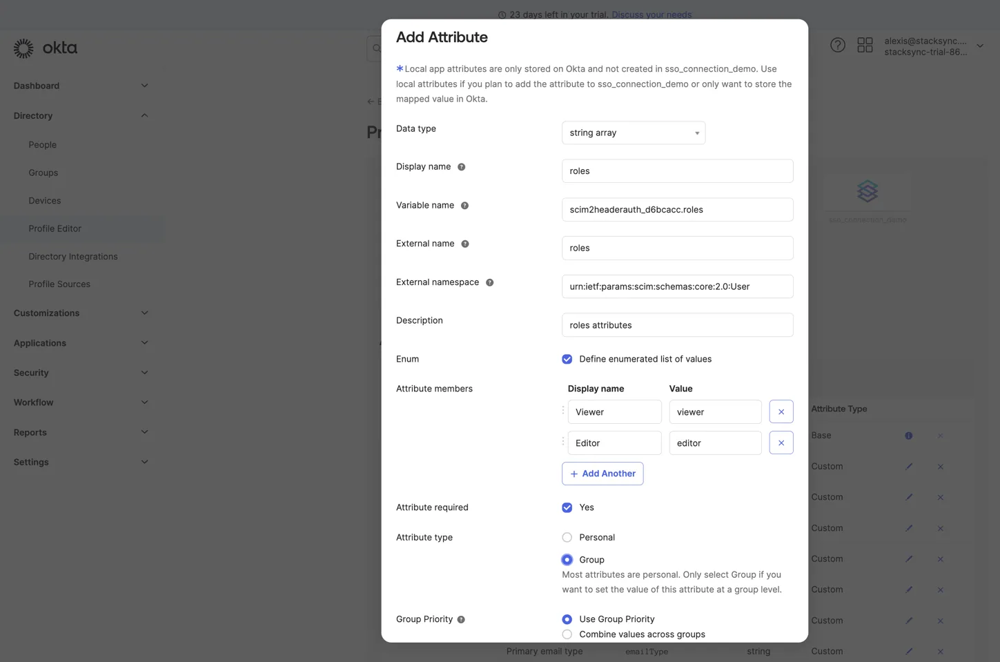Toggle Attribute required Yes checkbox

coord(567,507)
